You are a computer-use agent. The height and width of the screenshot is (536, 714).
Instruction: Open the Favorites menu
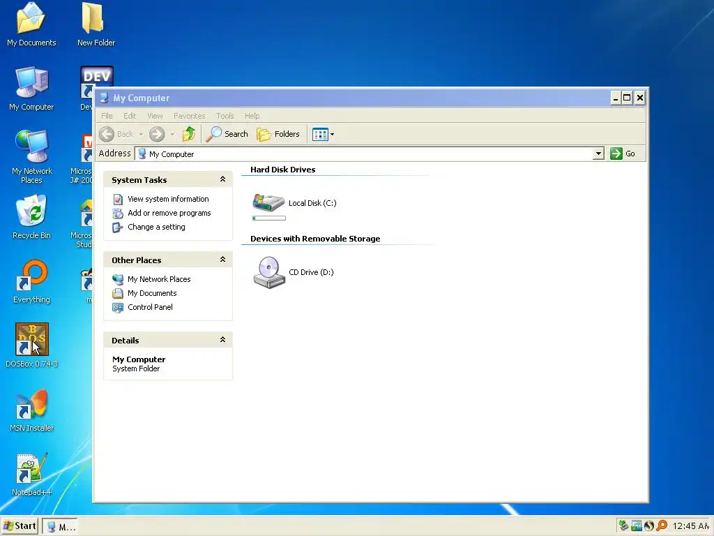click(190, 116)
